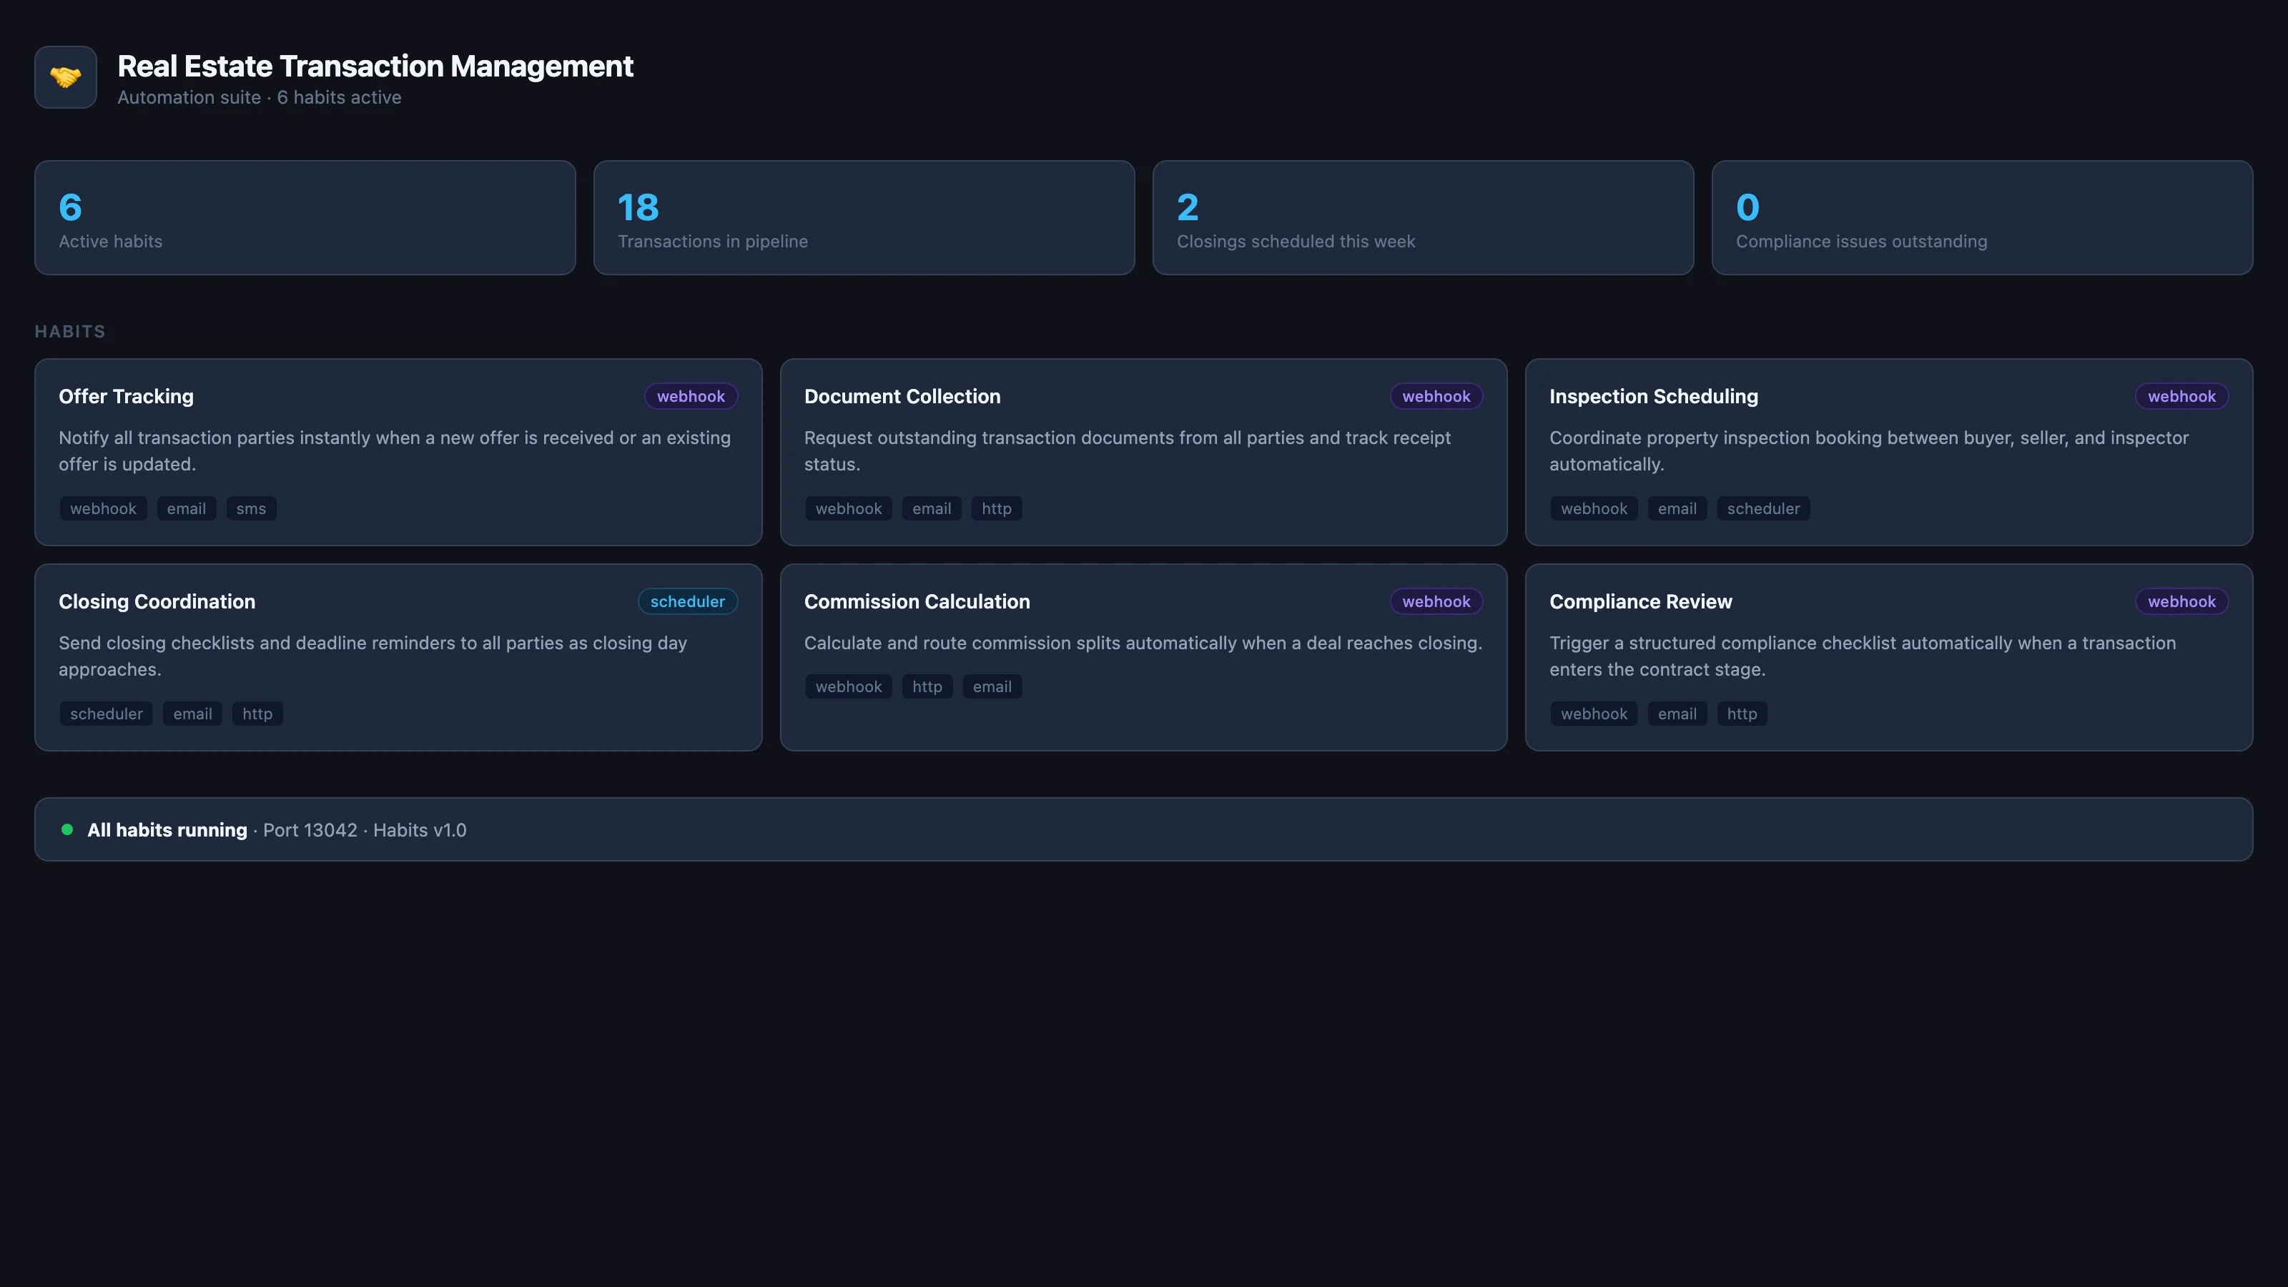This screenshot has width=2288, height=1287.
Task: Select the http tag in Commission Calculation
Action: tap(927, 686)
